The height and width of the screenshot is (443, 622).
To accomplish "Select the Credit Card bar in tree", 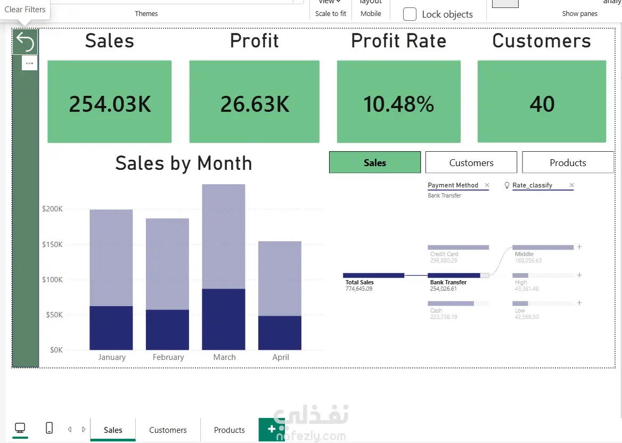I will point(458,248).
